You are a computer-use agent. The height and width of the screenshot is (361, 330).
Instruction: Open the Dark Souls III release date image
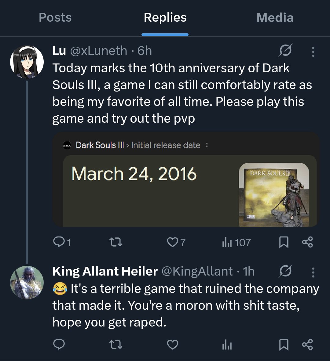(x=186, y=179)
